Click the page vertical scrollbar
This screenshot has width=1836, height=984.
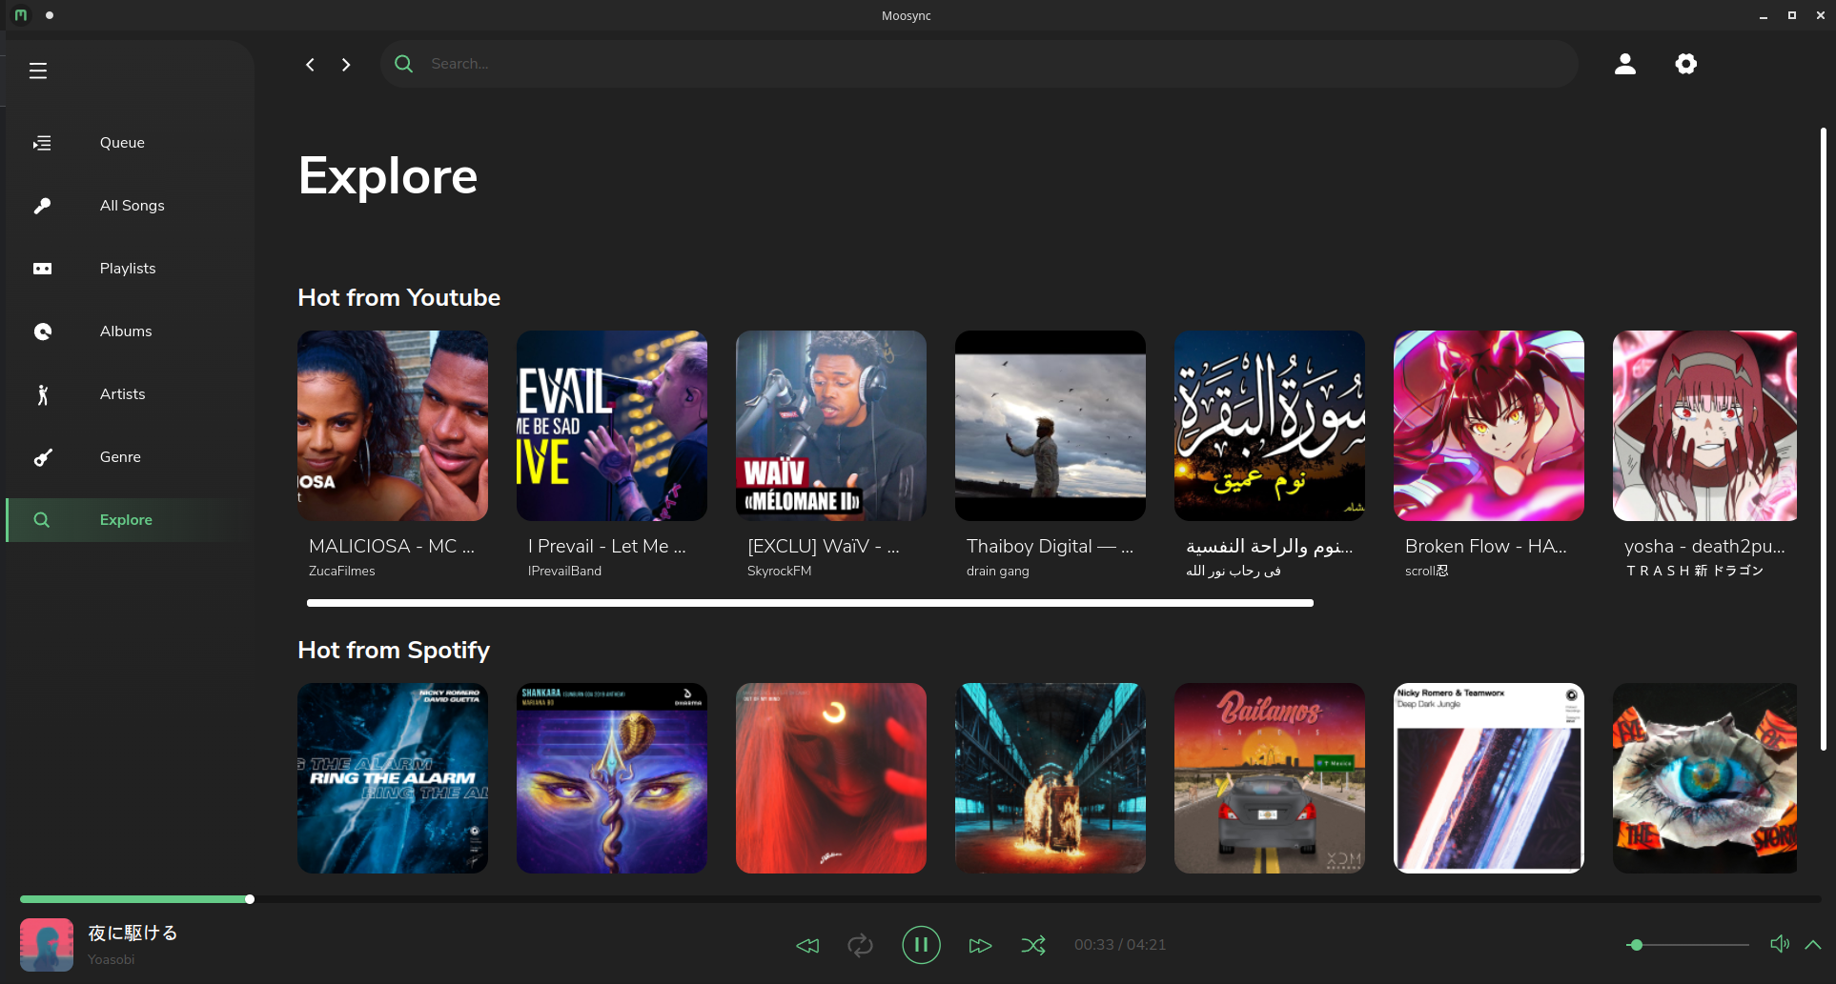pyautogui.click(x=1824, y=438)
